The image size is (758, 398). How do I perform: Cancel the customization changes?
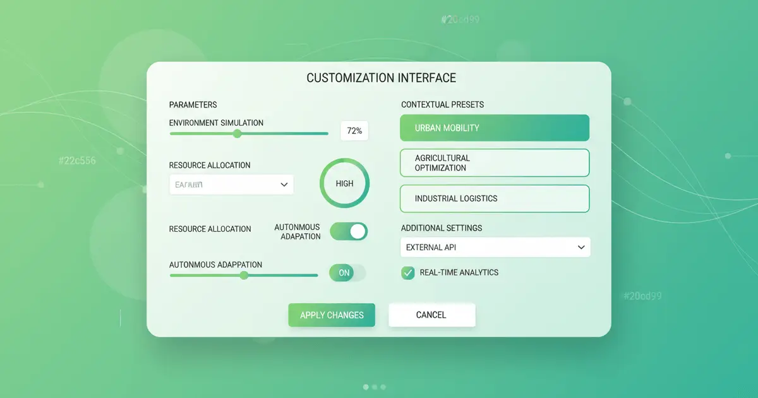(431, 315)
